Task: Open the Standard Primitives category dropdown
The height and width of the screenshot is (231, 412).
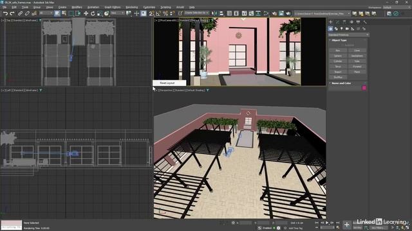Action: pos(348,35)
